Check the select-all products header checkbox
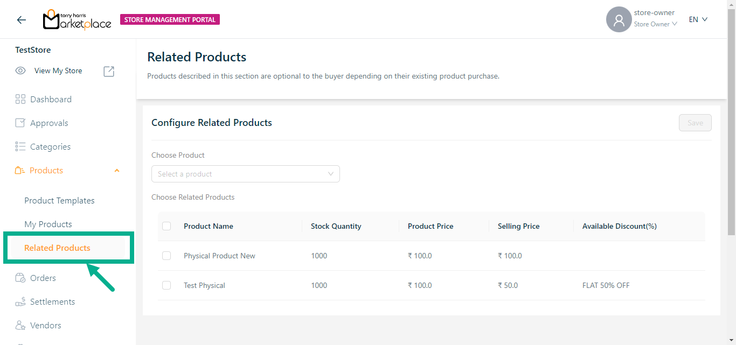The image size is (736, 345). (166, 226)
